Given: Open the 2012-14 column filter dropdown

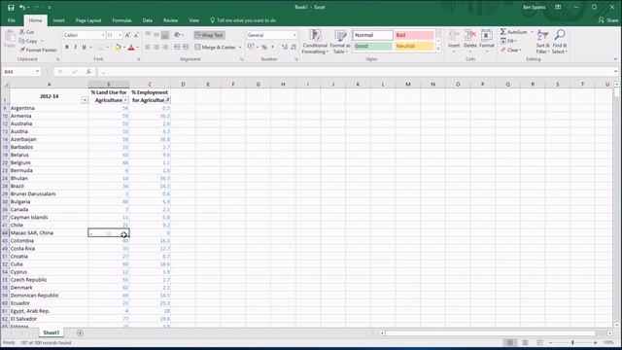Looking at the screenshot, I should pos(85,100).
